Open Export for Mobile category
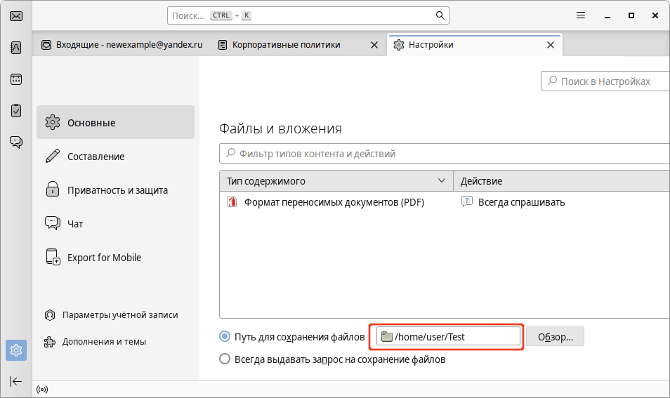The image size is (670, 398). pos(115,258)
